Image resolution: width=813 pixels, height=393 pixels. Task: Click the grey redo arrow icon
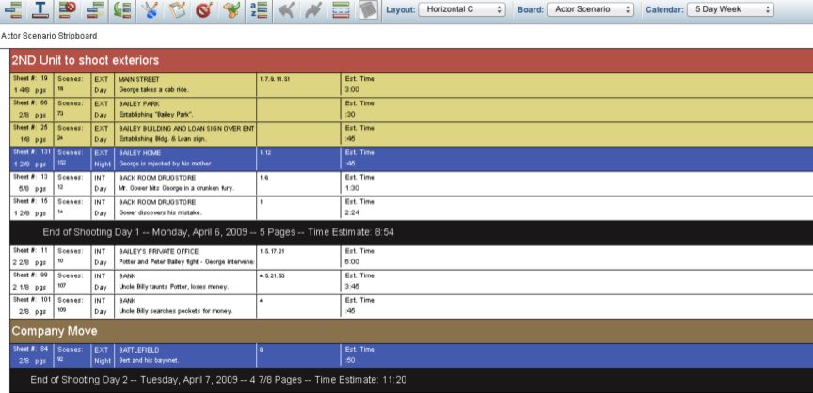click(313, 9)
